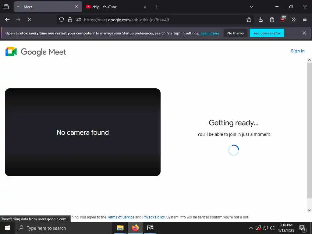312x234 pixels.
Task: Click the Sign in link
Action: [x=298, y=51]
